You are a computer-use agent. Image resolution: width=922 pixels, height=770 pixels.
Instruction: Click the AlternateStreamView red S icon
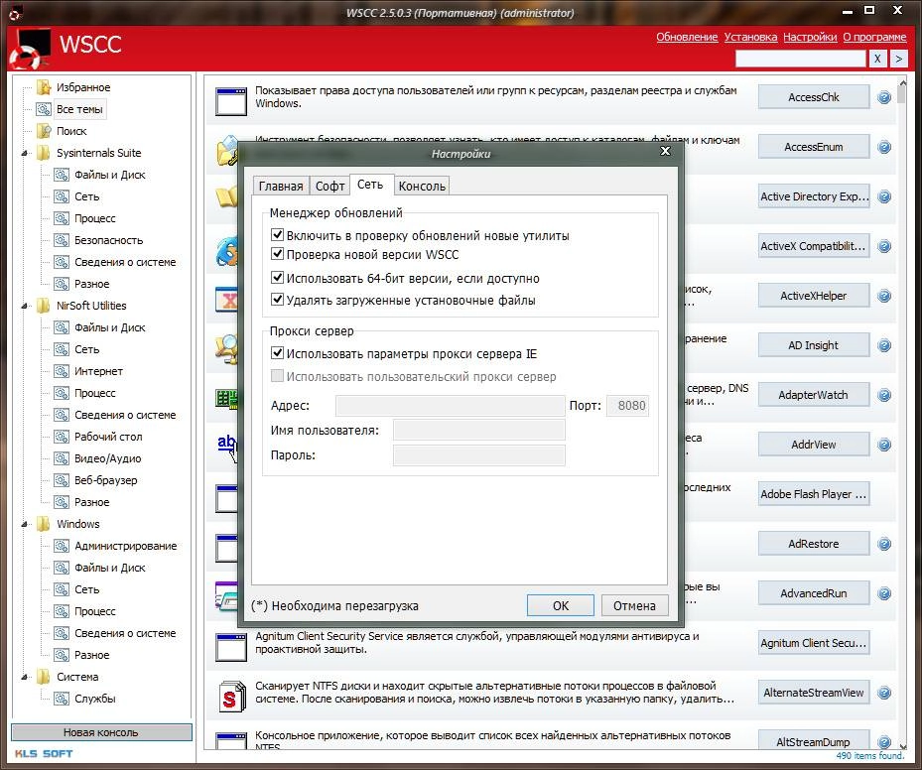click(230, 697)
